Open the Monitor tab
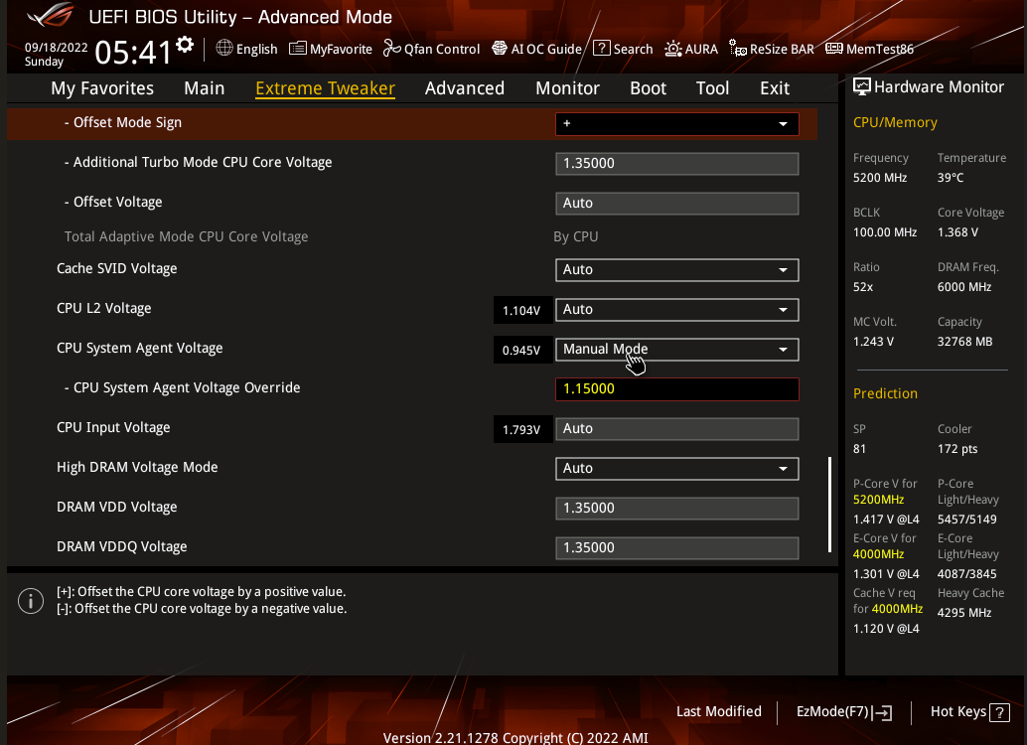1027x745 pixels. [x=567, y=88]
